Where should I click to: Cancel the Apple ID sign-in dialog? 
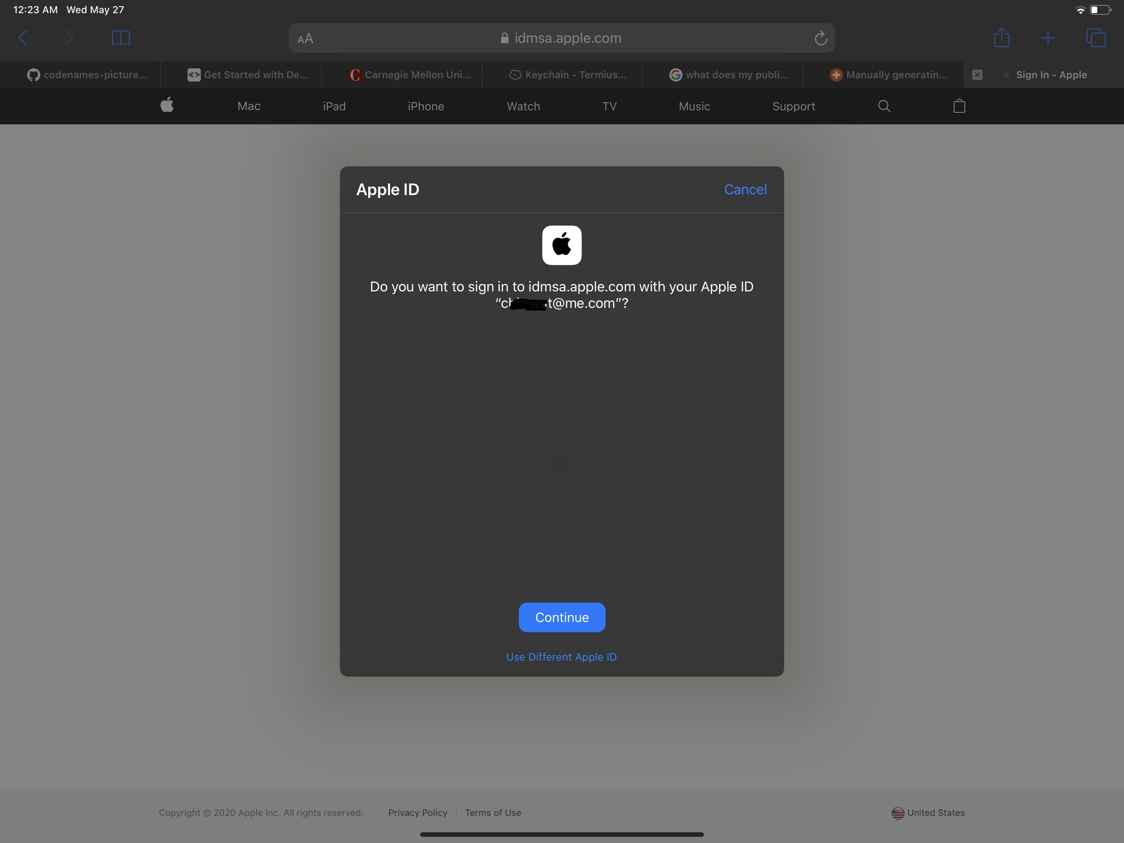click(x=745, y=189)
